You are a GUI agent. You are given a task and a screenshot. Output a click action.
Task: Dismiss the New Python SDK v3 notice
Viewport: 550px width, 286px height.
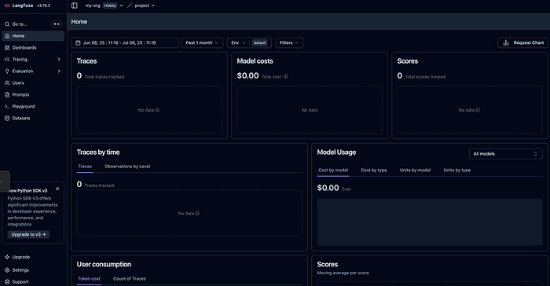[x=57, y=189]
